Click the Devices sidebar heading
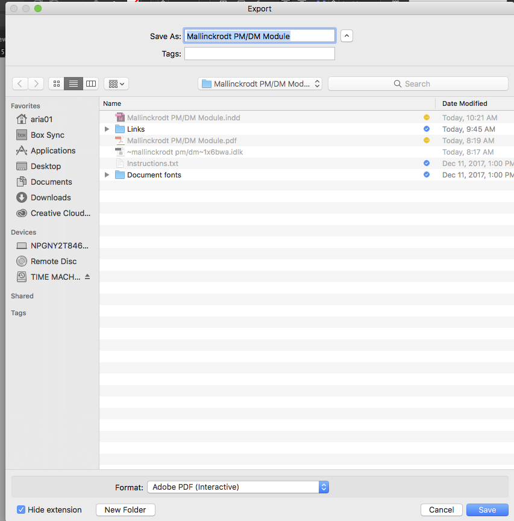The image size is (514, 521). point(24,232)
